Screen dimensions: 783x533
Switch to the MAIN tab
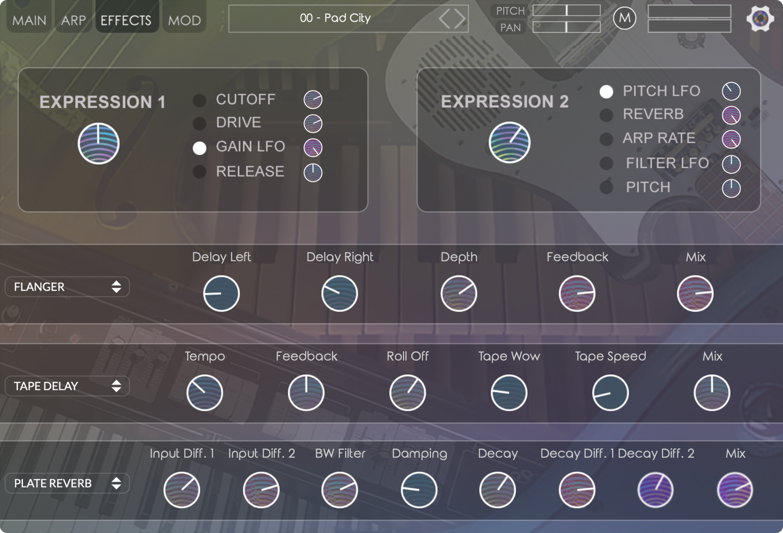(29, 20)
